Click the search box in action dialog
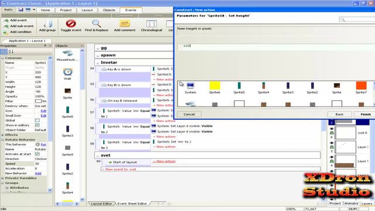Viewport: 375px width, 211px height. point(357,19)
